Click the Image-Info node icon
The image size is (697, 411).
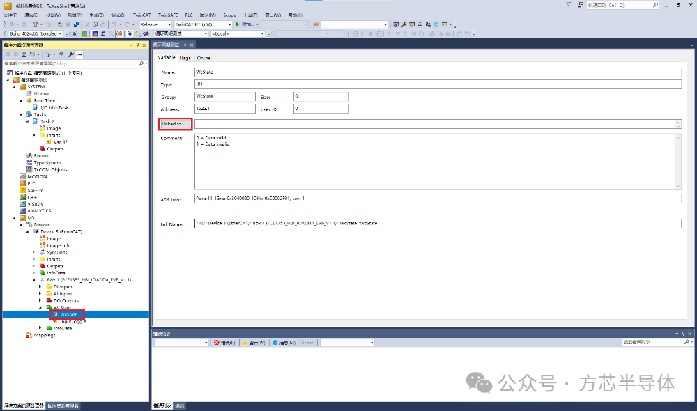click(x=43, y=245)
